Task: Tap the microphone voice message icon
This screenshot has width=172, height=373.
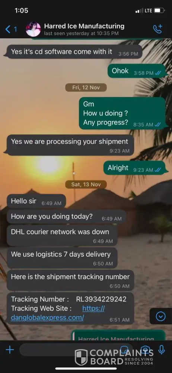Action: pyautogui.click(x=162, y=350)
